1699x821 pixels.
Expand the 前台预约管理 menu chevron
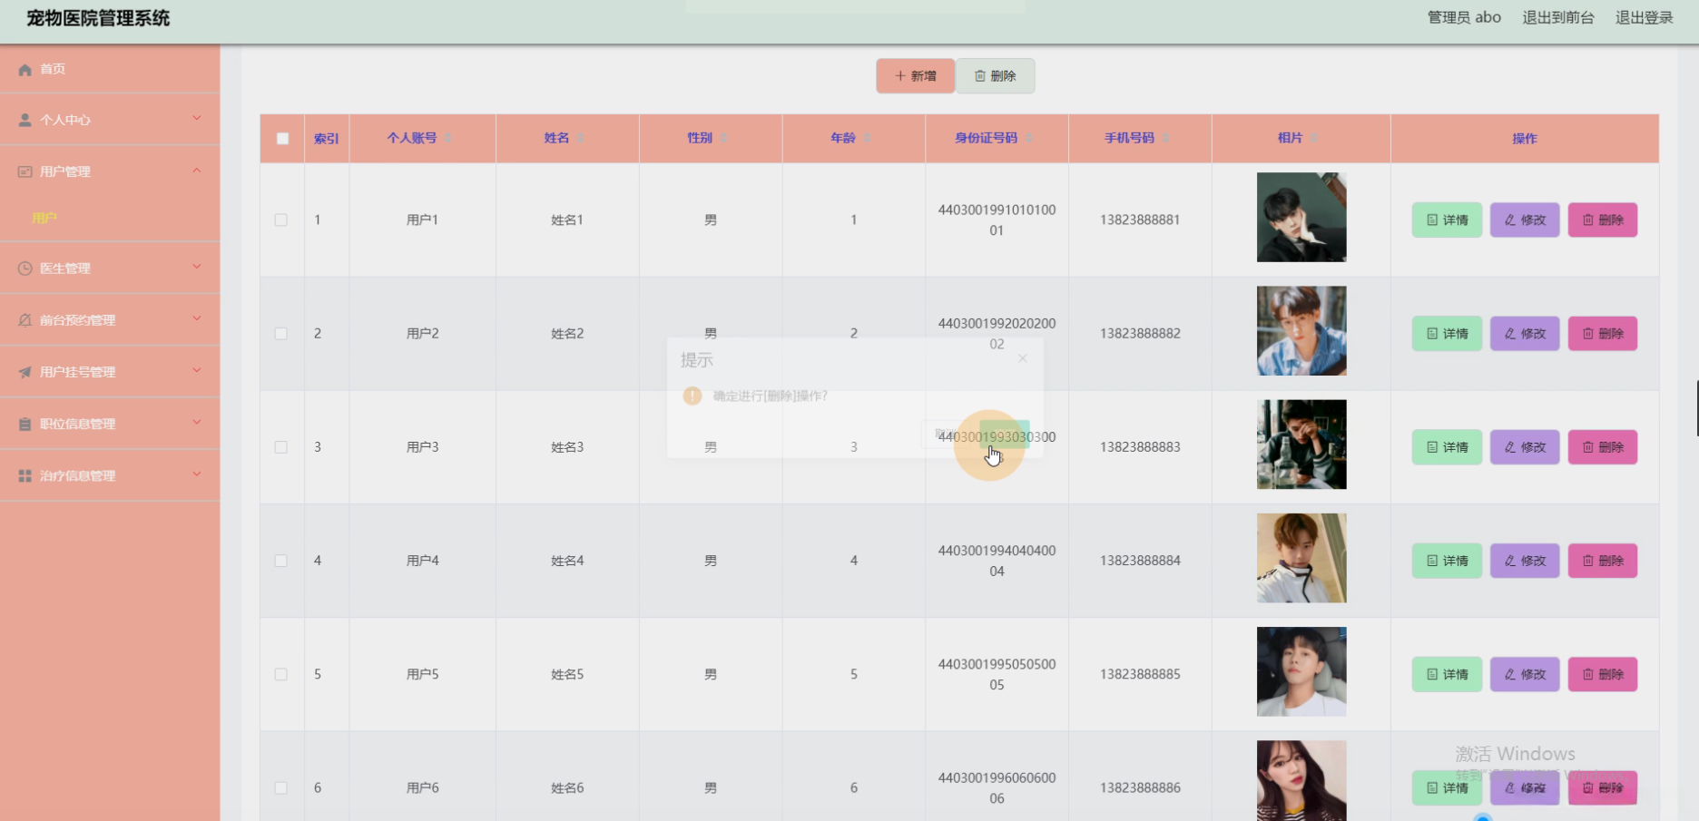(x=197, y=318)
